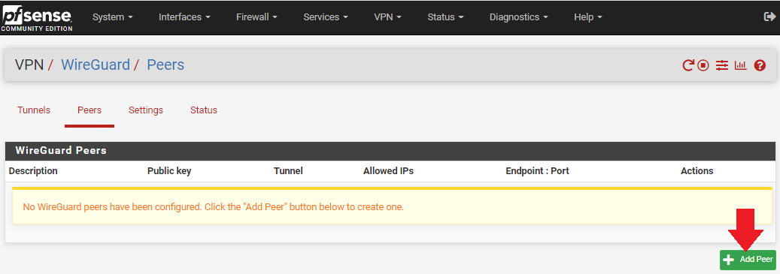Open the Diagnostics menu
This screenshot has width=780, height=274.
click(519, 17)
